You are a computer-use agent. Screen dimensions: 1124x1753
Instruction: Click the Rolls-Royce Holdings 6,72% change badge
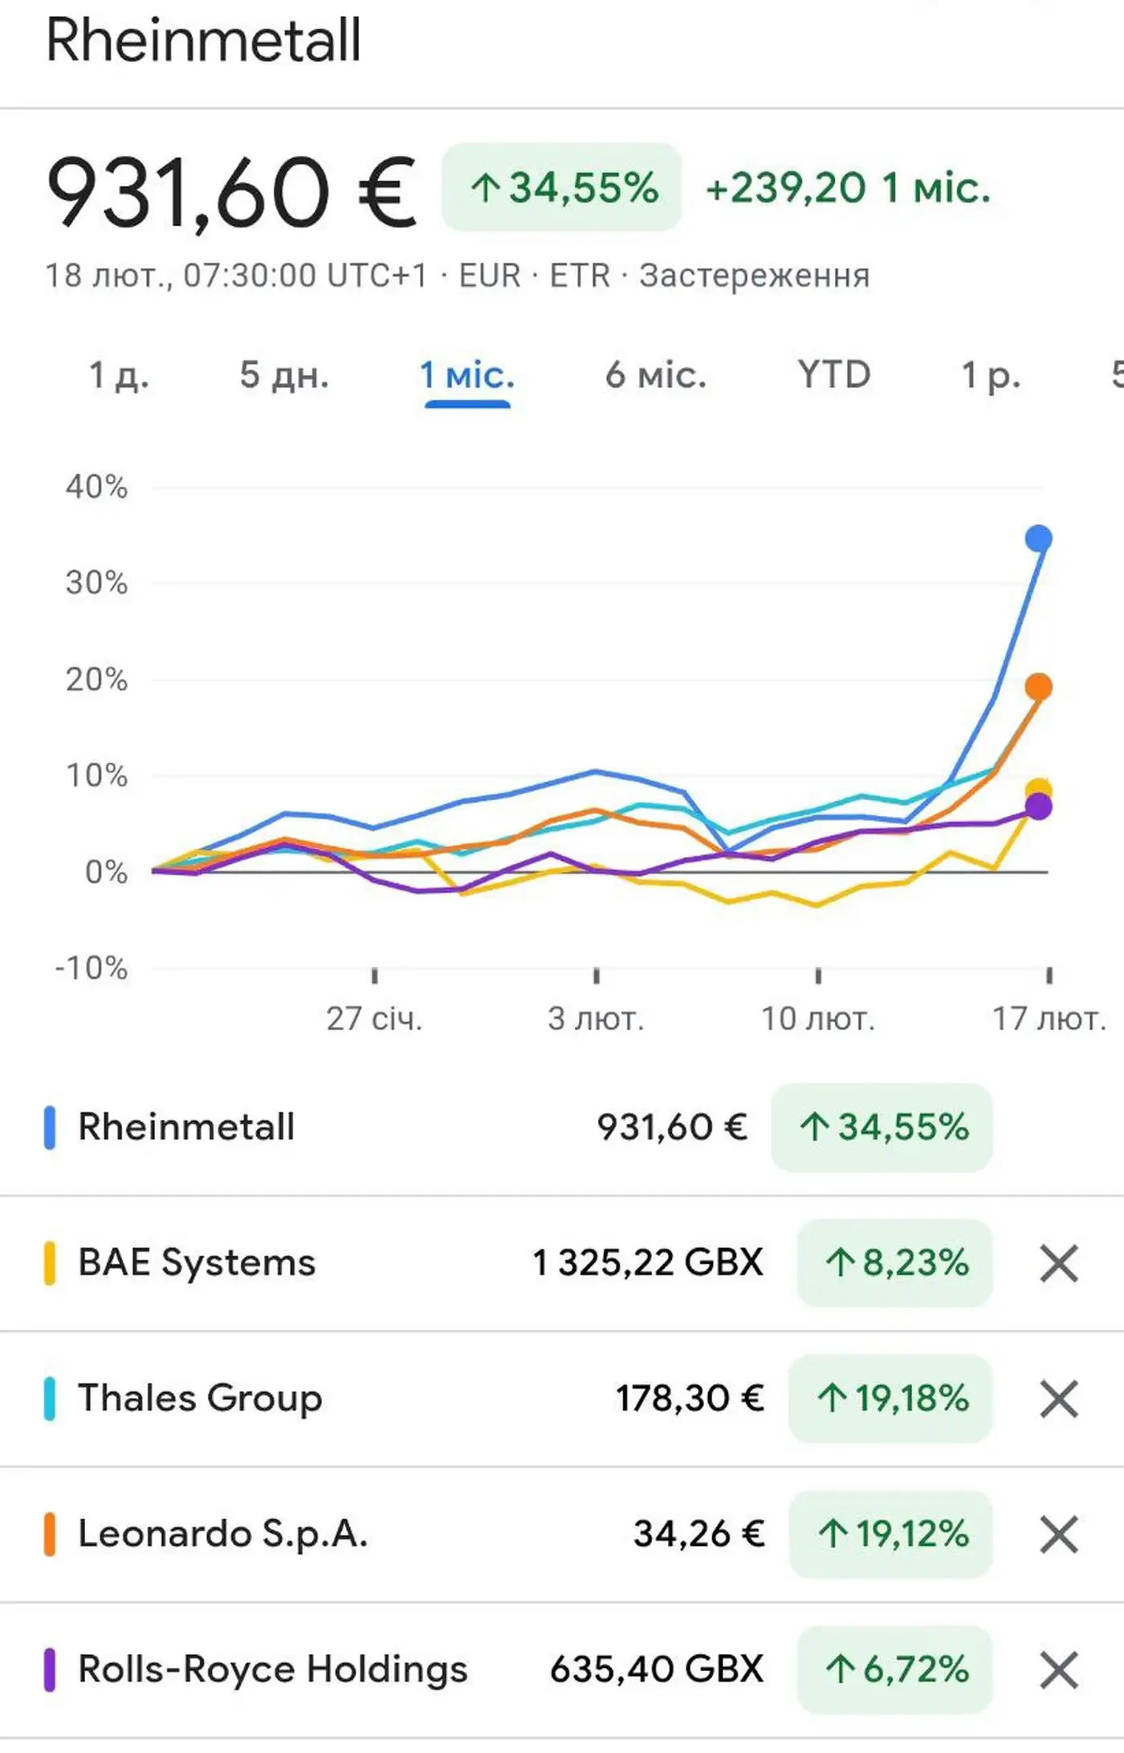click(894, 1670)
